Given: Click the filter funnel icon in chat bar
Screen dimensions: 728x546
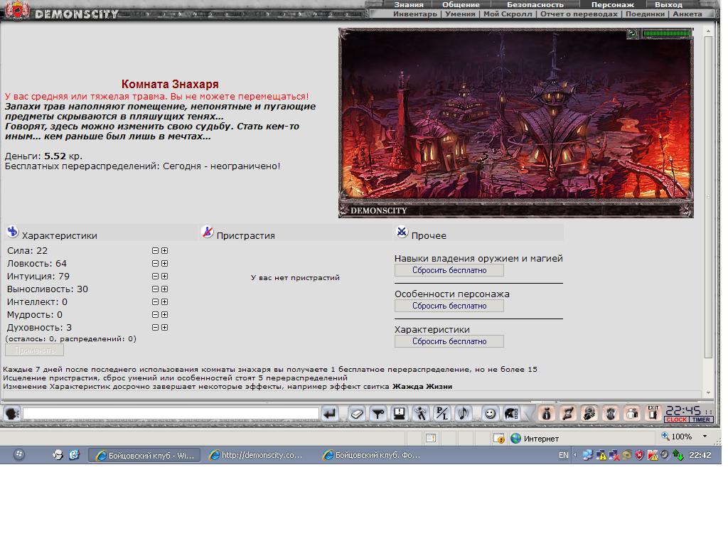Looking at the screenshot, I should coord(378,413).
